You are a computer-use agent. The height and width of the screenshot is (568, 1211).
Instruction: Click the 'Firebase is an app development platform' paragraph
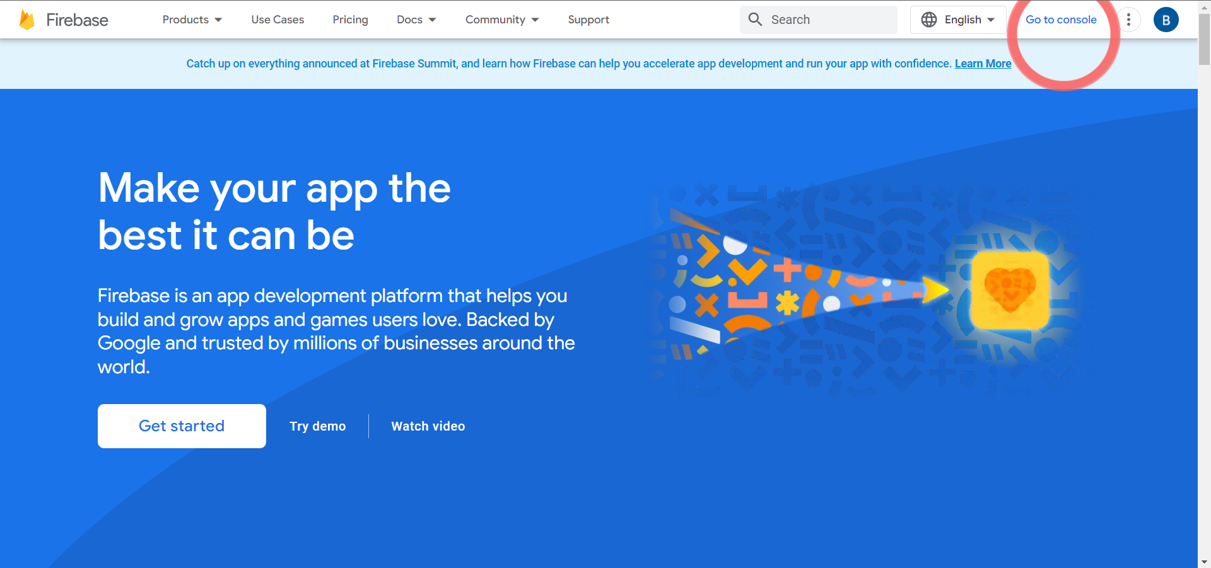(x=336, y=331)
